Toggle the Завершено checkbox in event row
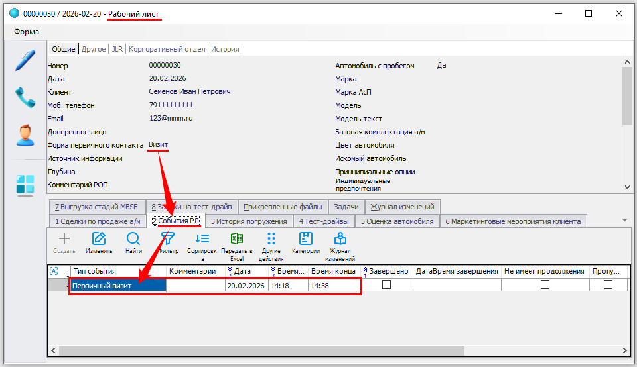This screenshot has height=367, width=637. click(386, 285)
